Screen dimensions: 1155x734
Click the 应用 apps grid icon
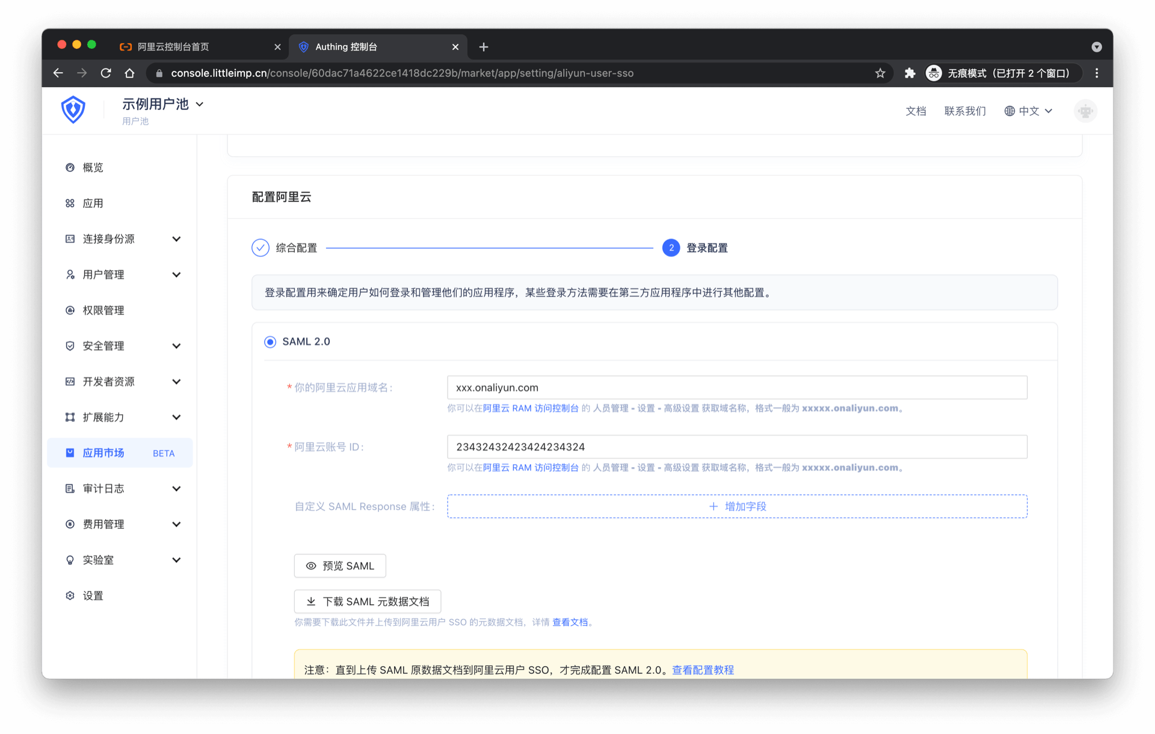tap(70, 203)
